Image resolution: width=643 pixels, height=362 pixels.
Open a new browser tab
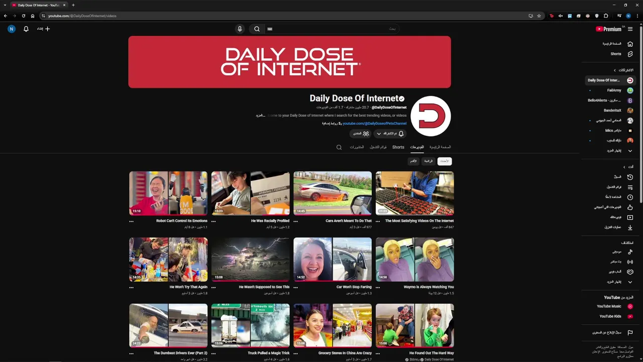pyautogui.click(x=73, y=5)
